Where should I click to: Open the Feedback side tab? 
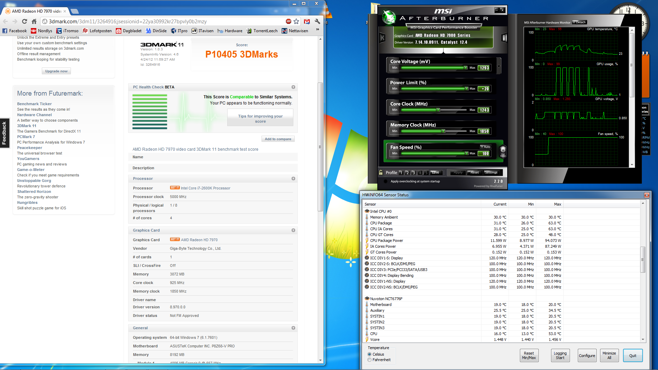tap(4, 133)
